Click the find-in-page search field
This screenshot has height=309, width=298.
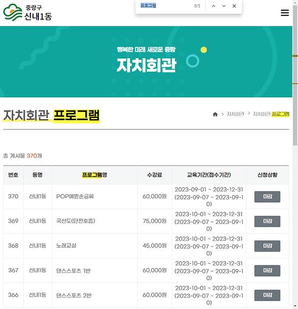(x=165, y=6)
